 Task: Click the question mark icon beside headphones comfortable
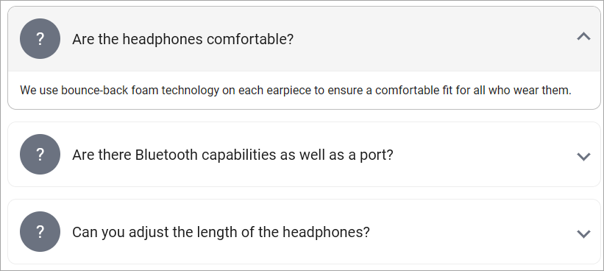[40, 38]
